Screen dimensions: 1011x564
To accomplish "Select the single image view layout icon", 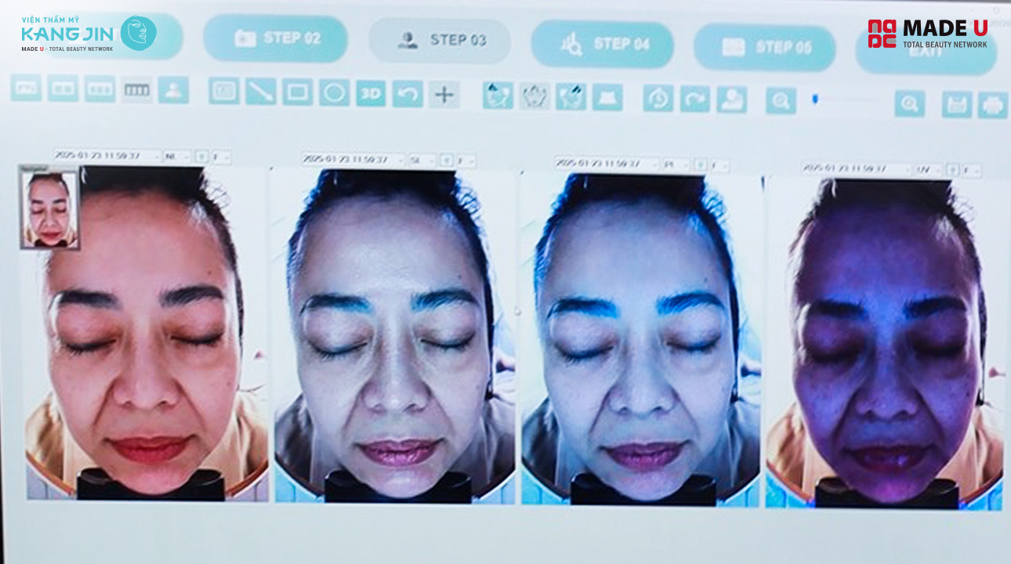I will coord(27,90).
